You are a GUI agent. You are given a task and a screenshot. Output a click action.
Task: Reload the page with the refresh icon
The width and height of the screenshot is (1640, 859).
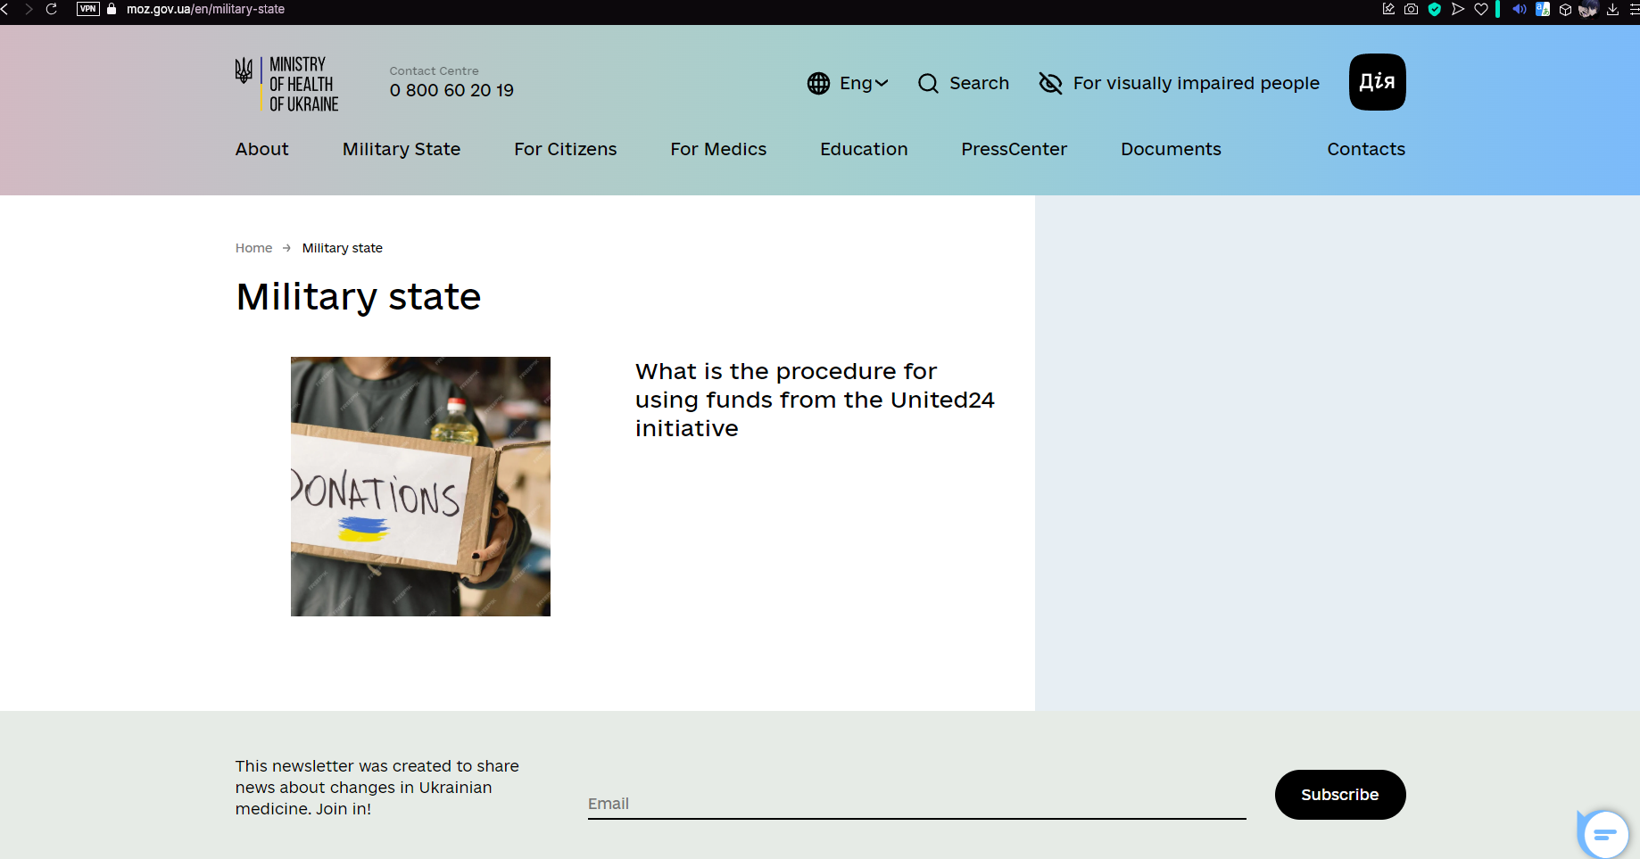[52, 9]
